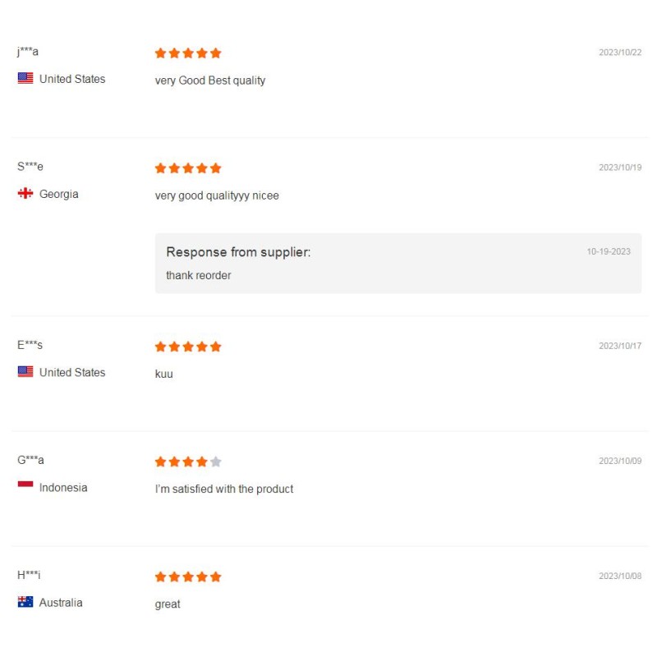Screen dimensions: 657x657
Task: Click the "Response from supplier" heading
Action: [x=238, y=252]
